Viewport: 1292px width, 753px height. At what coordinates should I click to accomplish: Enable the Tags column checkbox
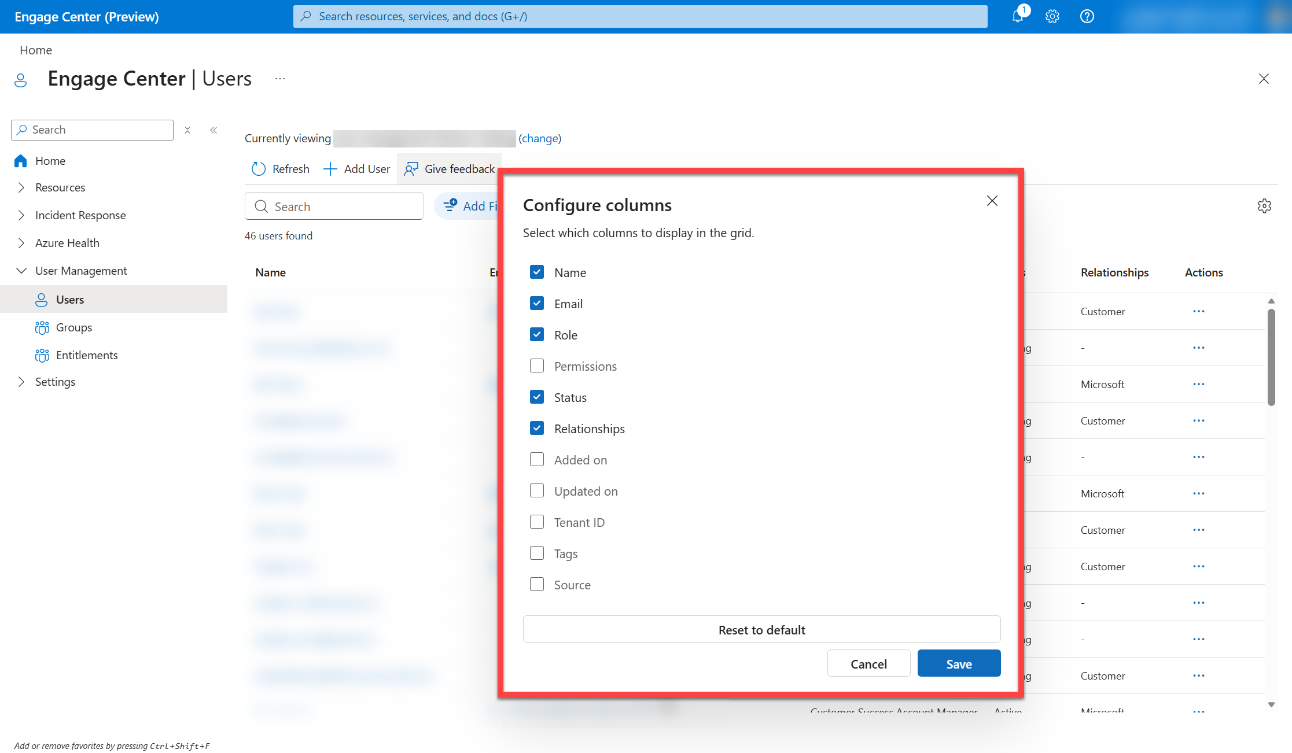tap(537, 553)
